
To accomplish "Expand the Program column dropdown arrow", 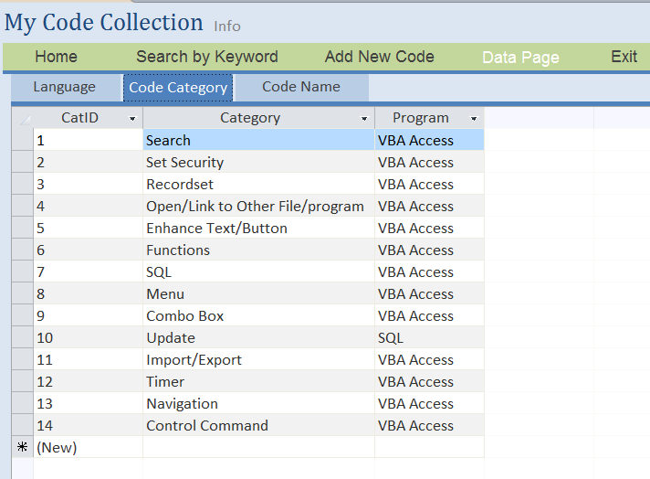I will [474, 119].
